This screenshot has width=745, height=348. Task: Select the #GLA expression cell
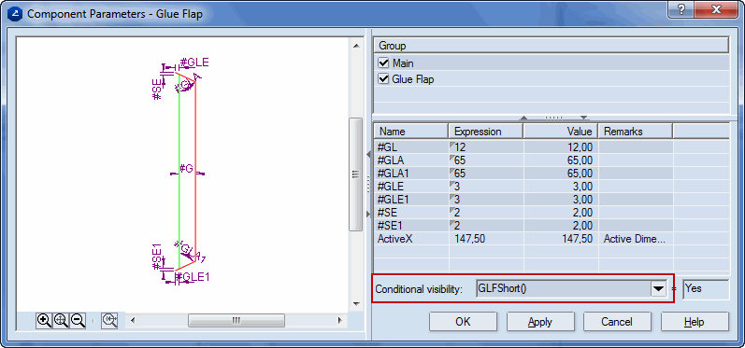click(x=486, y=160)
